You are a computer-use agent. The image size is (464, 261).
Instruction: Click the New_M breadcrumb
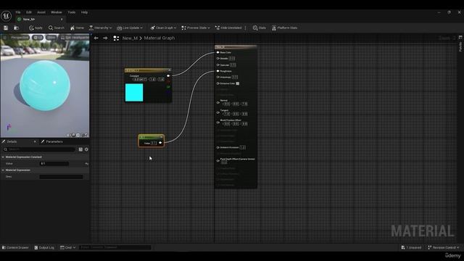[x=130, y=38]
